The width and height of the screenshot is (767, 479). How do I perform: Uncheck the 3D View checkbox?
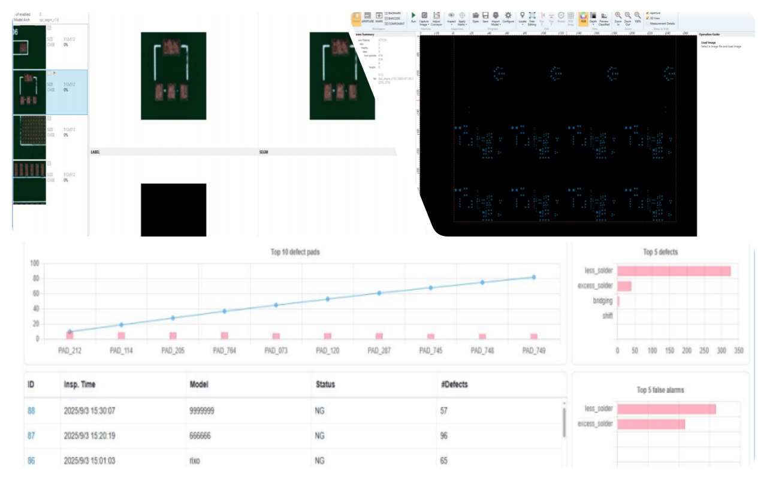(648, 18)
